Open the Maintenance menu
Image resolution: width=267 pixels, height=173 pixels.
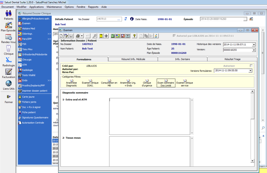tap(54, 7)
